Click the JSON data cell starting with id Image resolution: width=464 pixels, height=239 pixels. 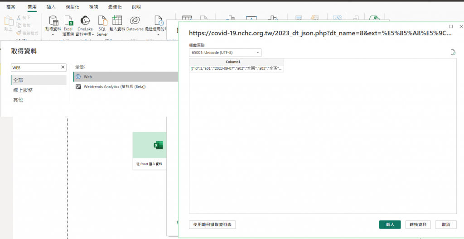tap(237, 69)
